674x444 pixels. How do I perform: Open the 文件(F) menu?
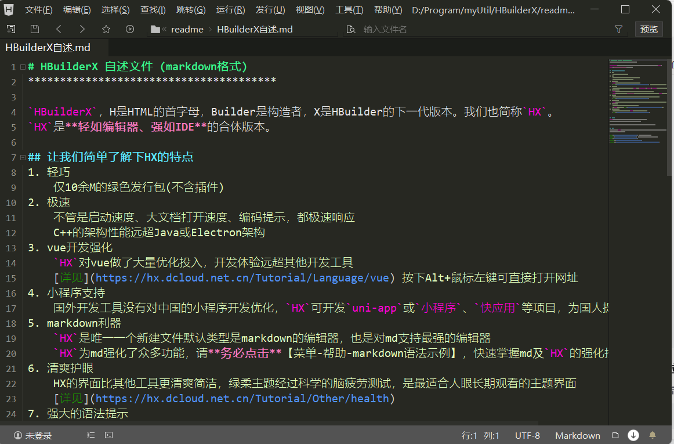39,9
